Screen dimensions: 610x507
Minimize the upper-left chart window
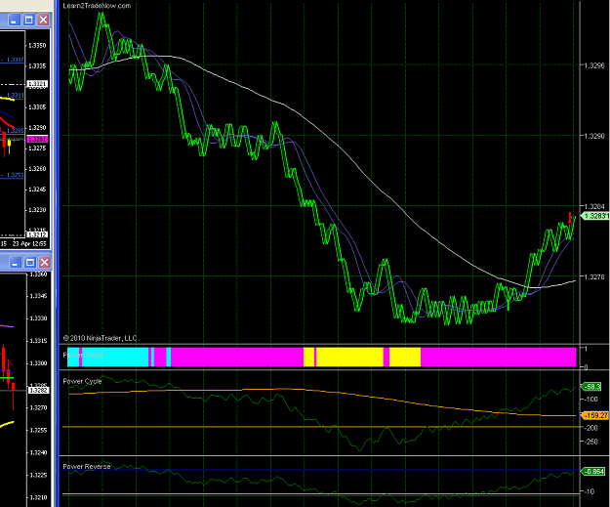point(14,20)
